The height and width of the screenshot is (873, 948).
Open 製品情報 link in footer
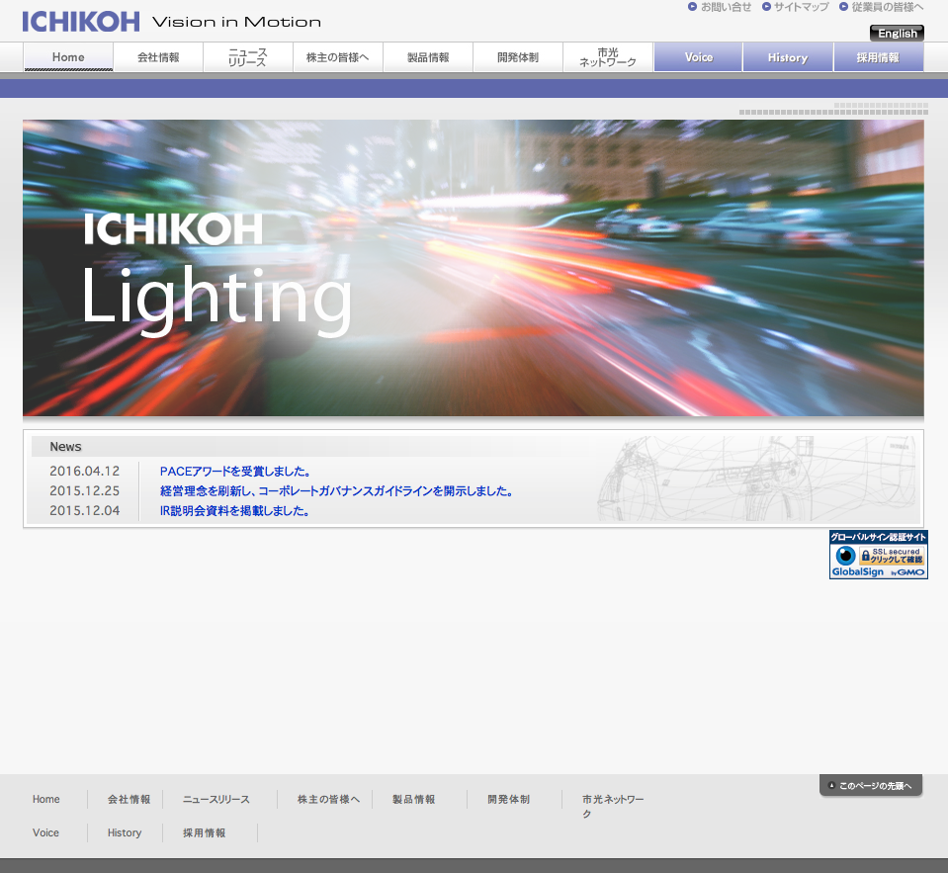(413, 799)
